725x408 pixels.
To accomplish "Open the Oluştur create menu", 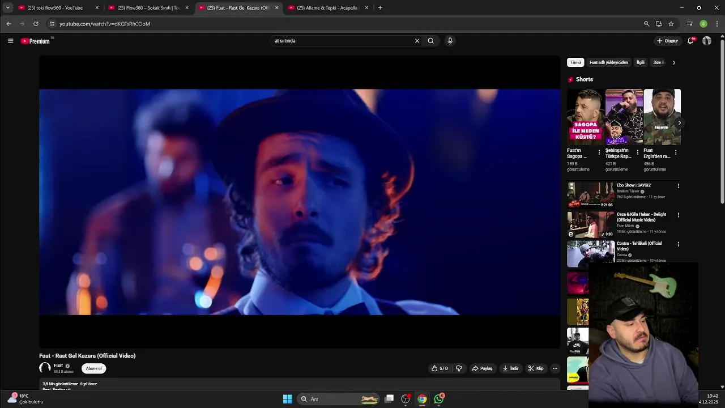I will click(667, 41).
